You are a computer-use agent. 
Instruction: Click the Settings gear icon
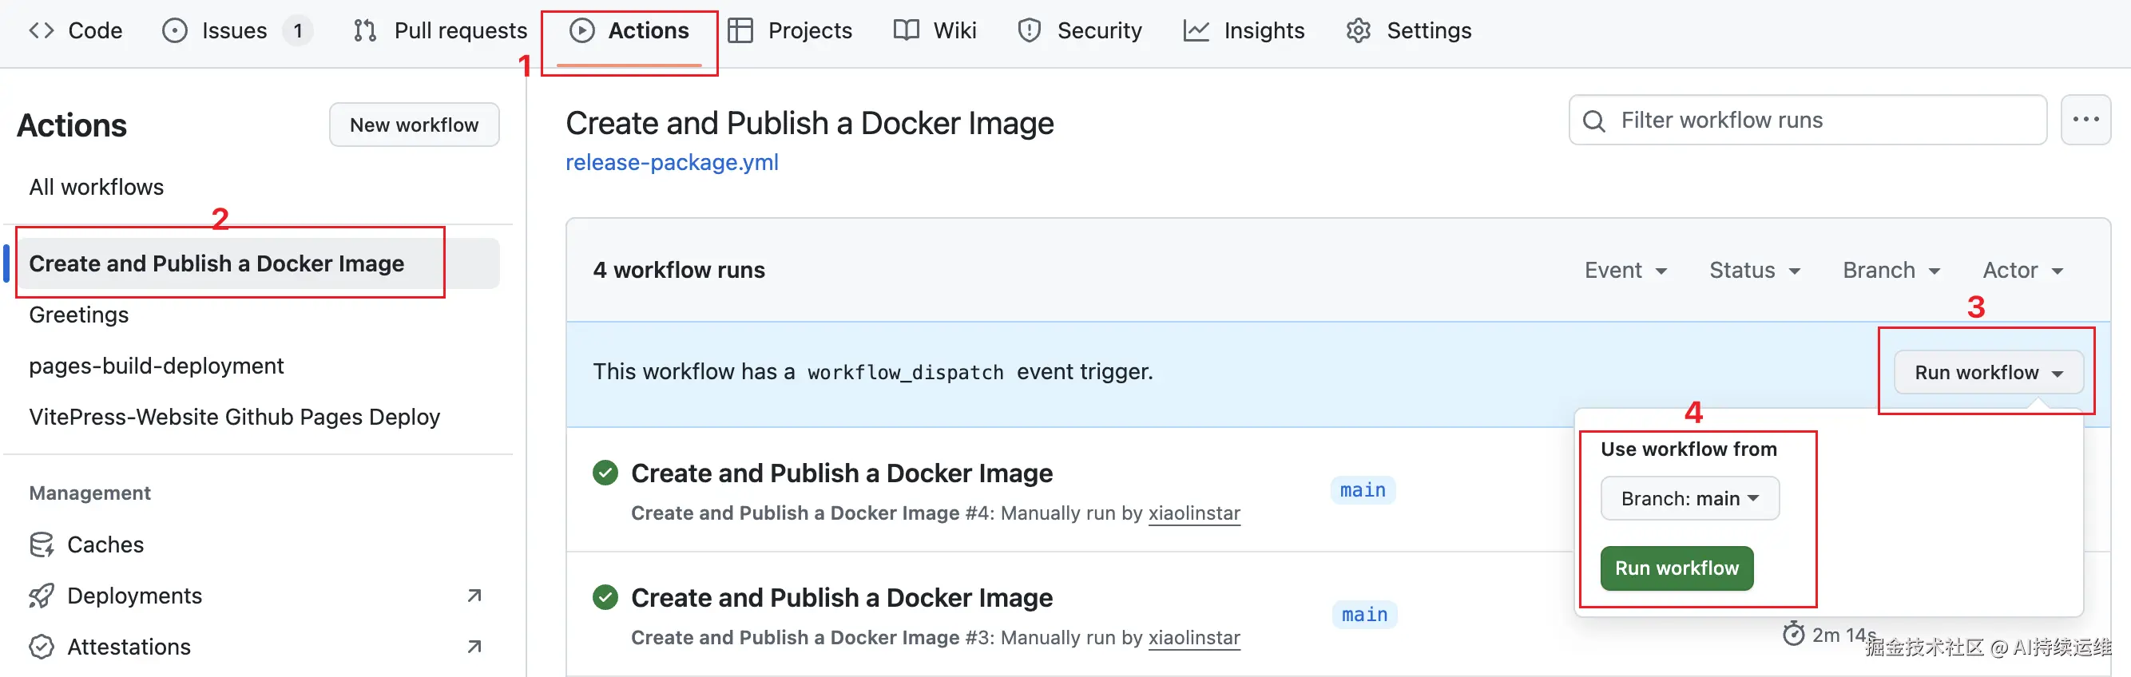pos(1359,30)
